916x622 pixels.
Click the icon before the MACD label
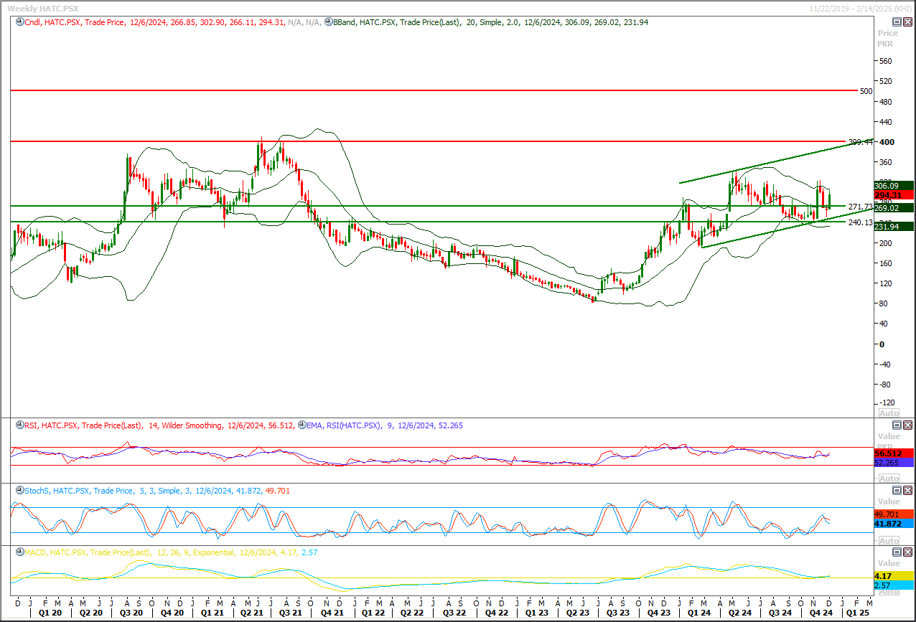click(19, 552)
